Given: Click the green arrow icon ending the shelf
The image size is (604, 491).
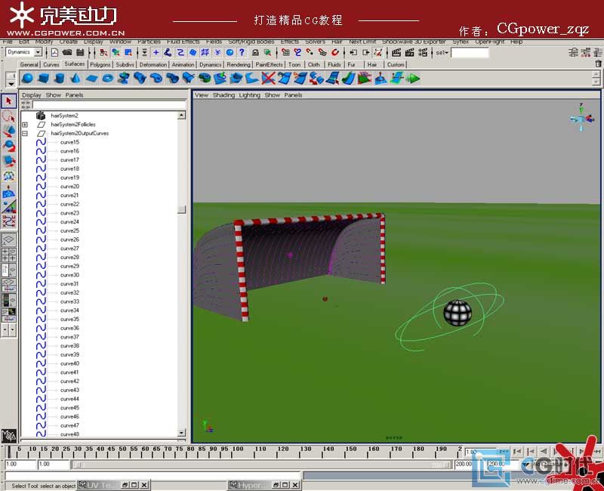Looking at the screenshot, I should coord(413,79).
